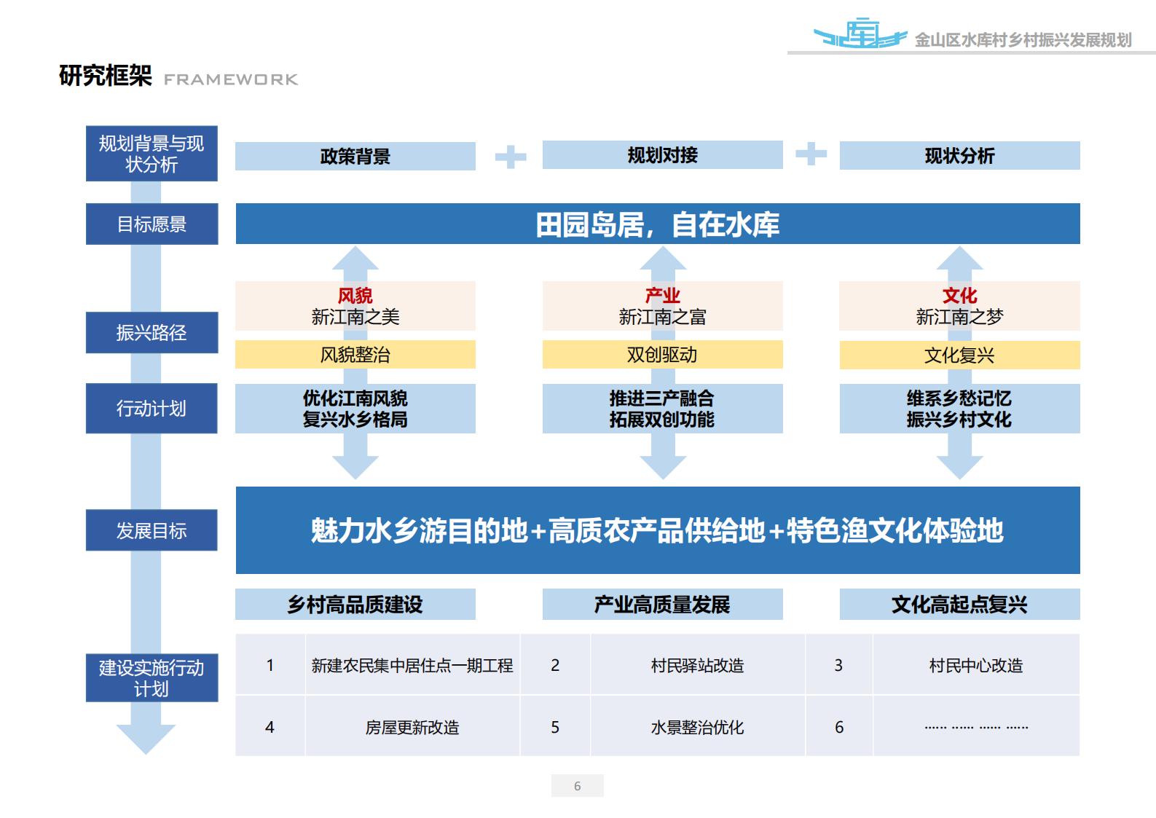Screen dimensions: 1156x818
Task: Select the 规划对接 box
Action: coord(663,154)
